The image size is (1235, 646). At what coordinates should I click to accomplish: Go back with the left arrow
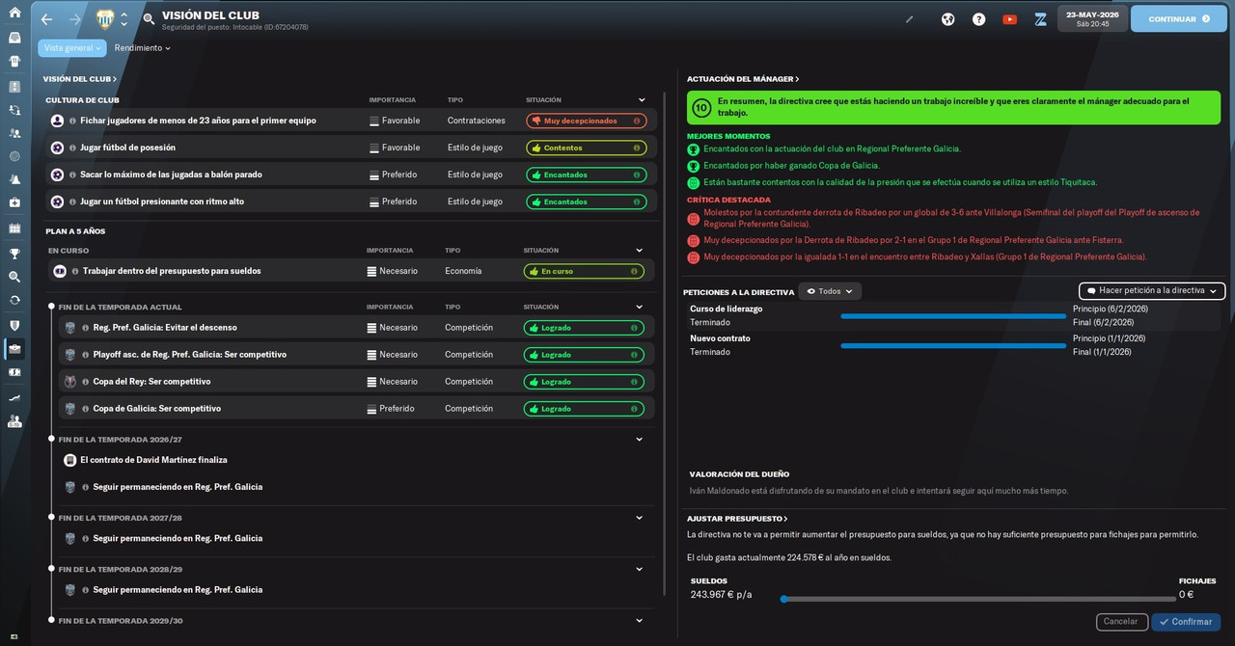pyautogui.click(x=46, y=19)
